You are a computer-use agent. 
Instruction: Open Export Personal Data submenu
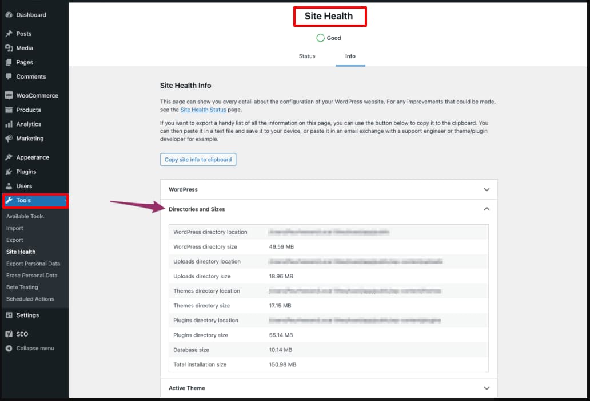click(x=33, y=264)
